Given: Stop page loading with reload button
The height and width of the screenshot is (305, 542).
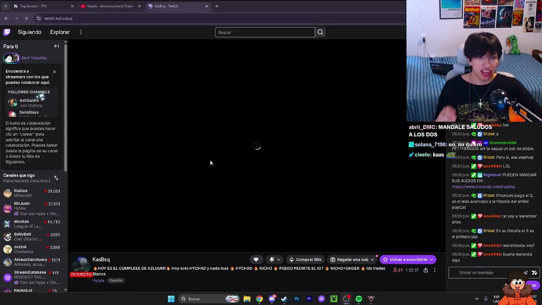Looking at the screenshot, I should coord(26,18).
